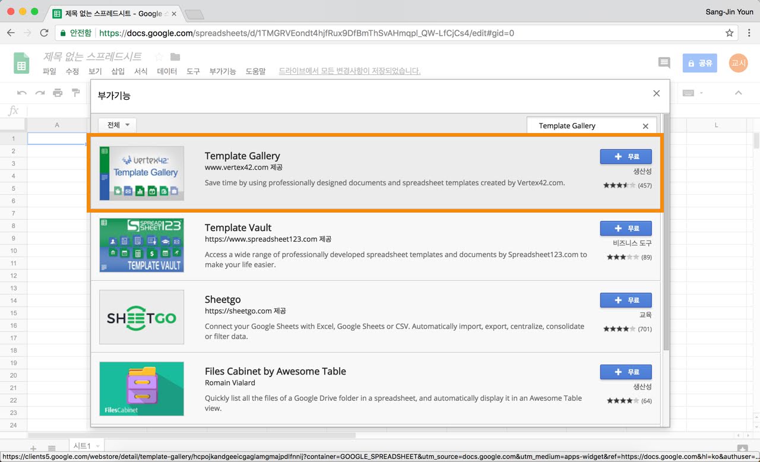The image size is (760, 462).
Task: Open the Chrome menu with three dots
Action: (749, 33)
